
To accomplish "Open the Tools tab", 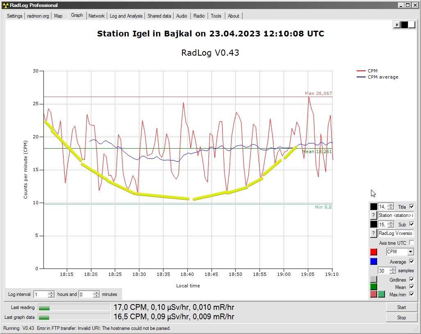I will pos(216,16).
